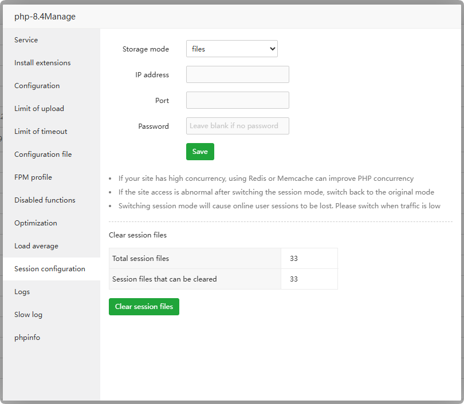Open the Service tab

pos(26,40)
